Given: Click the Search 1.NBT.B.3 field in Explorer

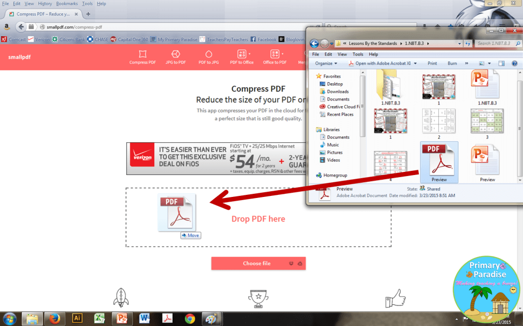Looking at the screenshot, I should (498, 43).
